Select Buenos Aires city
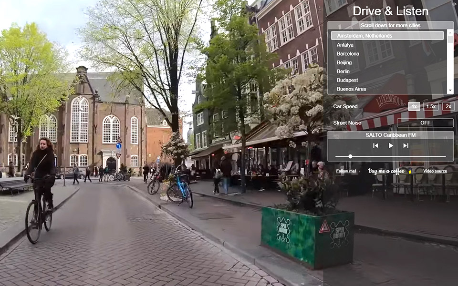This screenshot has width=458, height=286. click(x=351, y=89)
